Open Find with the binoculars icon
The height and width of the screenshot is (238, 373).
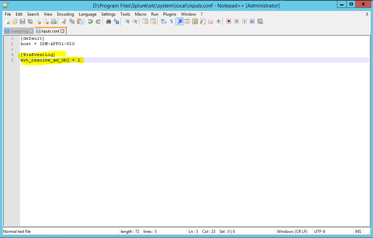click(108, 22)
